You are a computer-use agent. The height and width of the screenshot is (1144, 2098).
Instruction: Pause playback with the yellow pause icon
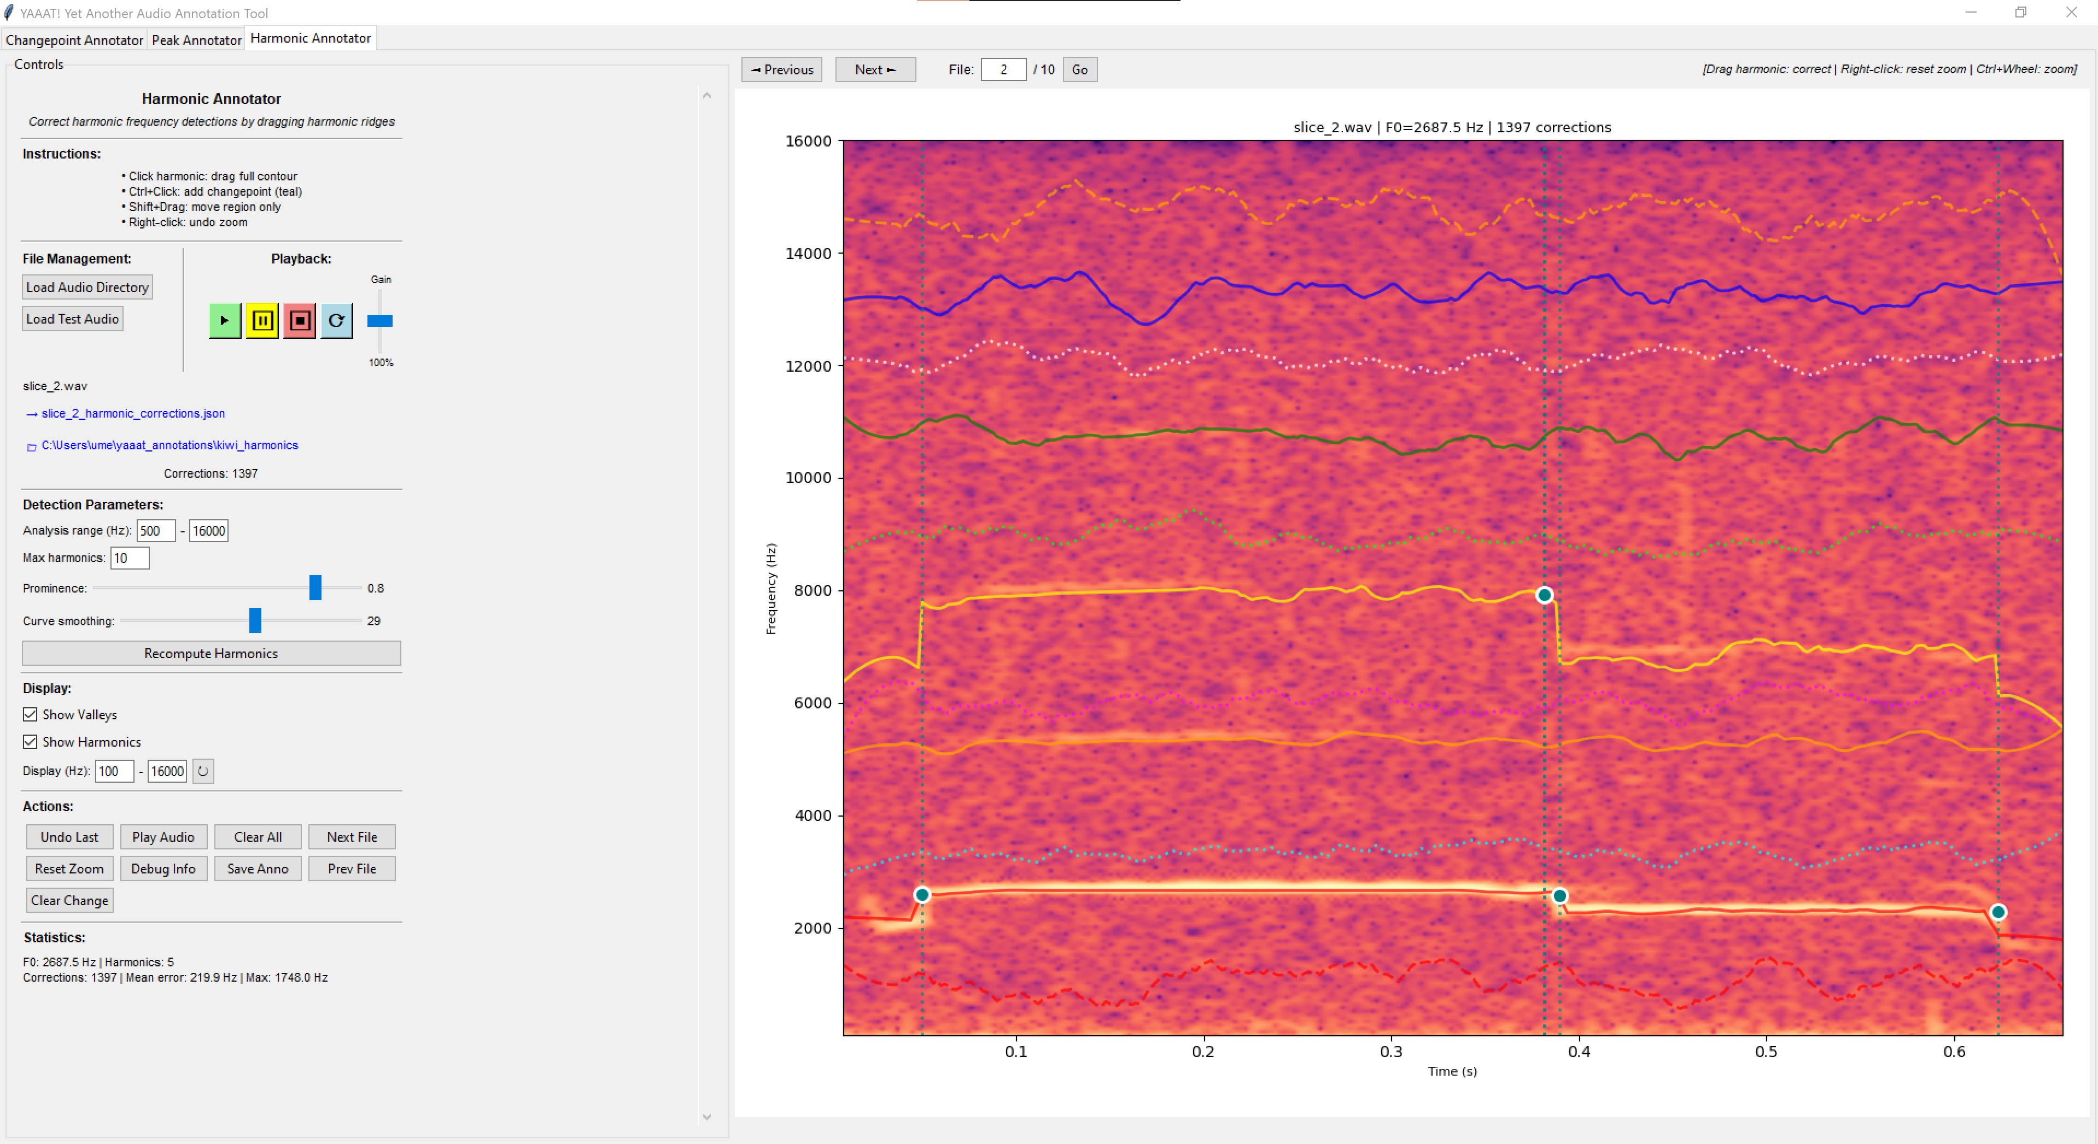point(261,320)
